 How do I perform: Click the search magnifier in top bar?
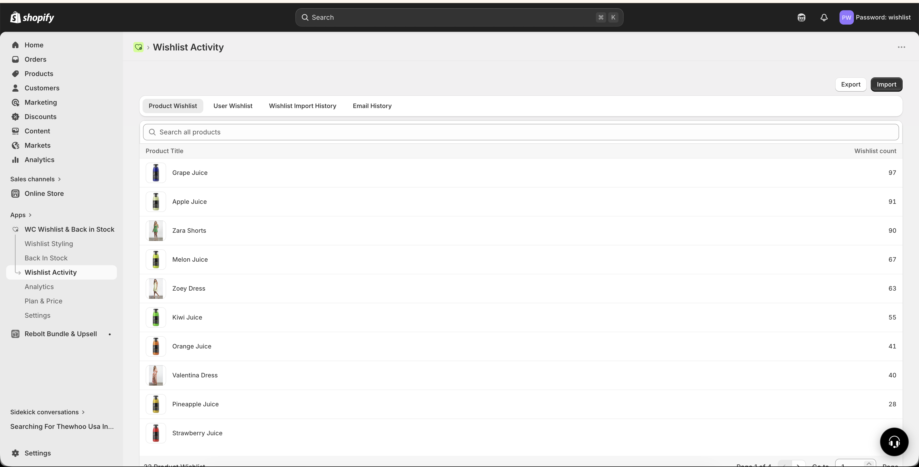pyautogui.click(x=305, y=17)
